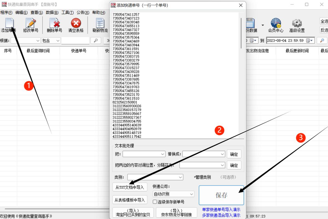Click the 修改单号 pencil icon
The image size is (328, 219).
[x=31, y=25]
